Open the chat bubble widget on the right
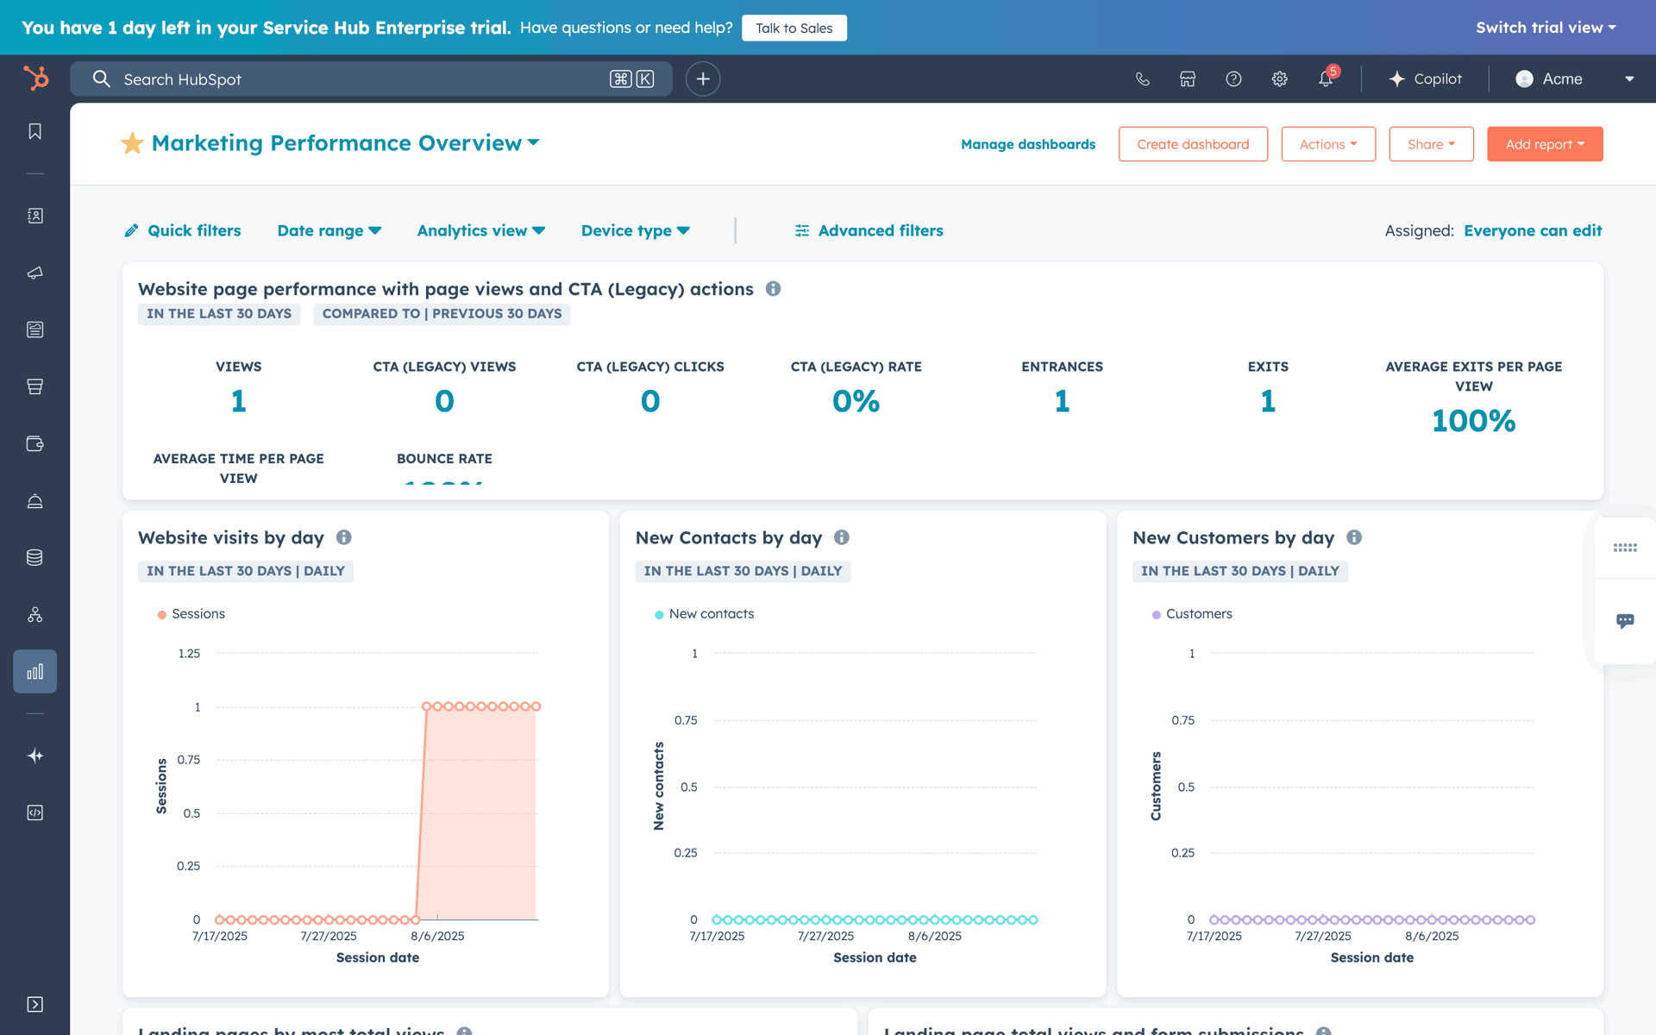This screenshot has height=1035, width=1656. pos(1625,621)
